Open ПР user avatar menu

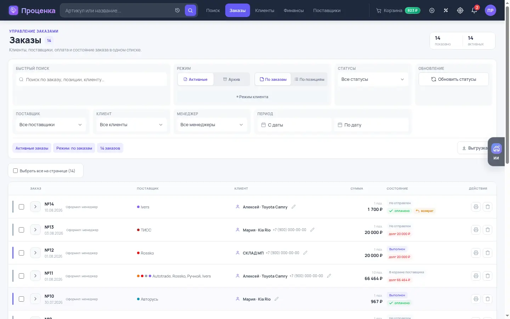click(x=490, y=10)
